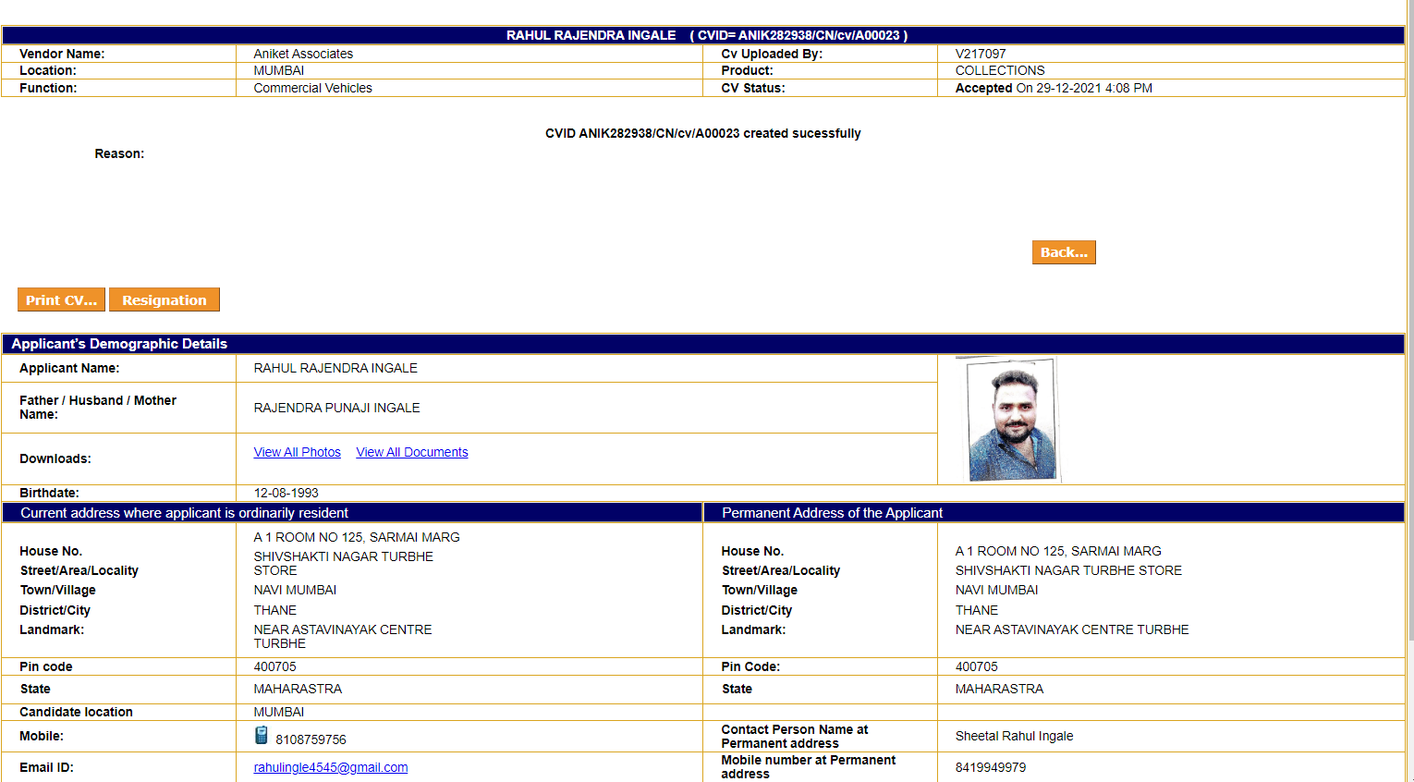Click the contact person name Sheetal Rahul Ingale
The height and width of the screenshot is (782, 1414).
tap(1014, 736)
